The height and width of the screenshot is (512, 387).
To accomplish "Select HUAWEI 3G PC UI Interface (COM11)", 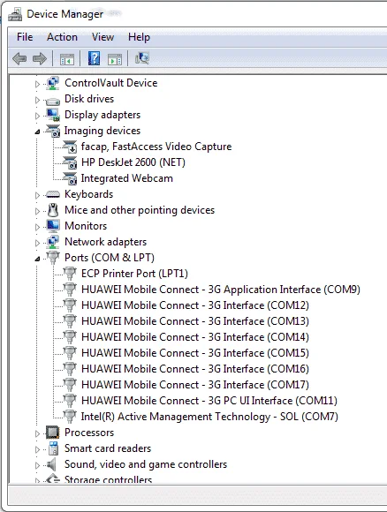I will pyautogui.click(x=209, y=401).
